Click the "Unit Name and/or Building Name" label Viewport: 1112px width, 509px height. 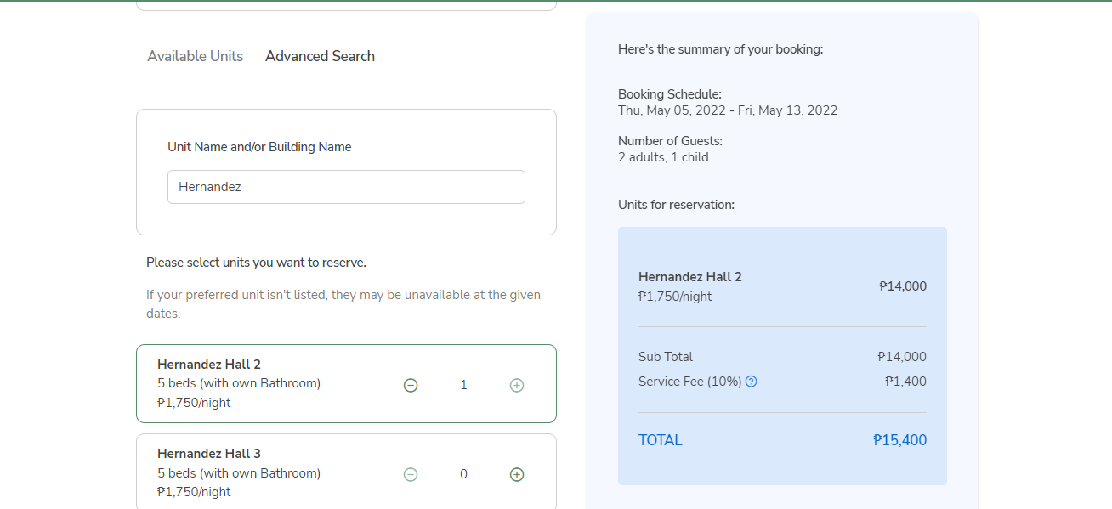click(x=259, y=147)
